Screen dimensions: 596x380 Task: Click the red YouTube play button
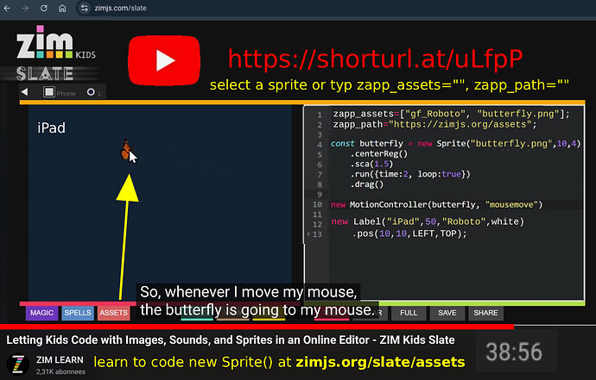pos(164,60)
